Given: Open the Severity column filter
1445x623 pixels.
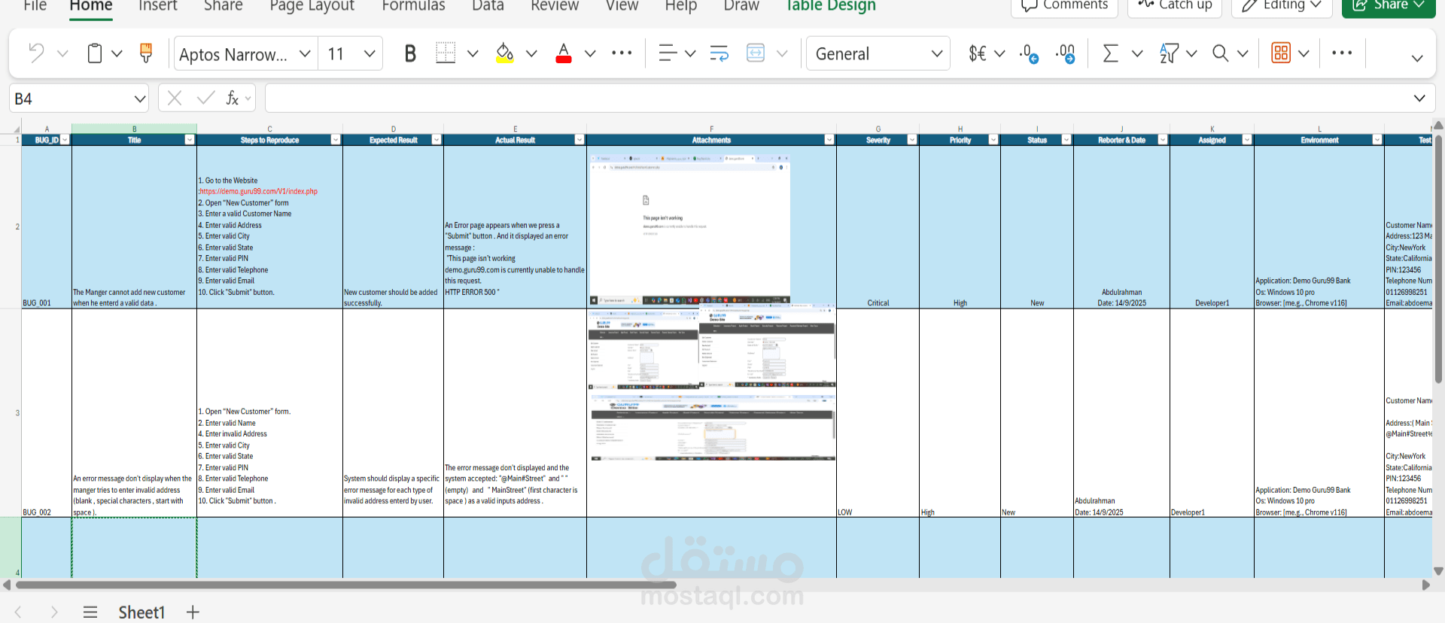Looking at the screenshot, I should click(x=912, y=140).
